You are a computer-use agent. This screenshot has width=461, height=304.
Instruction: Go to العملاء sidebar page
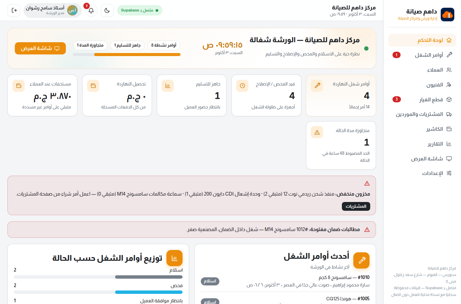[x=422, y=70]
